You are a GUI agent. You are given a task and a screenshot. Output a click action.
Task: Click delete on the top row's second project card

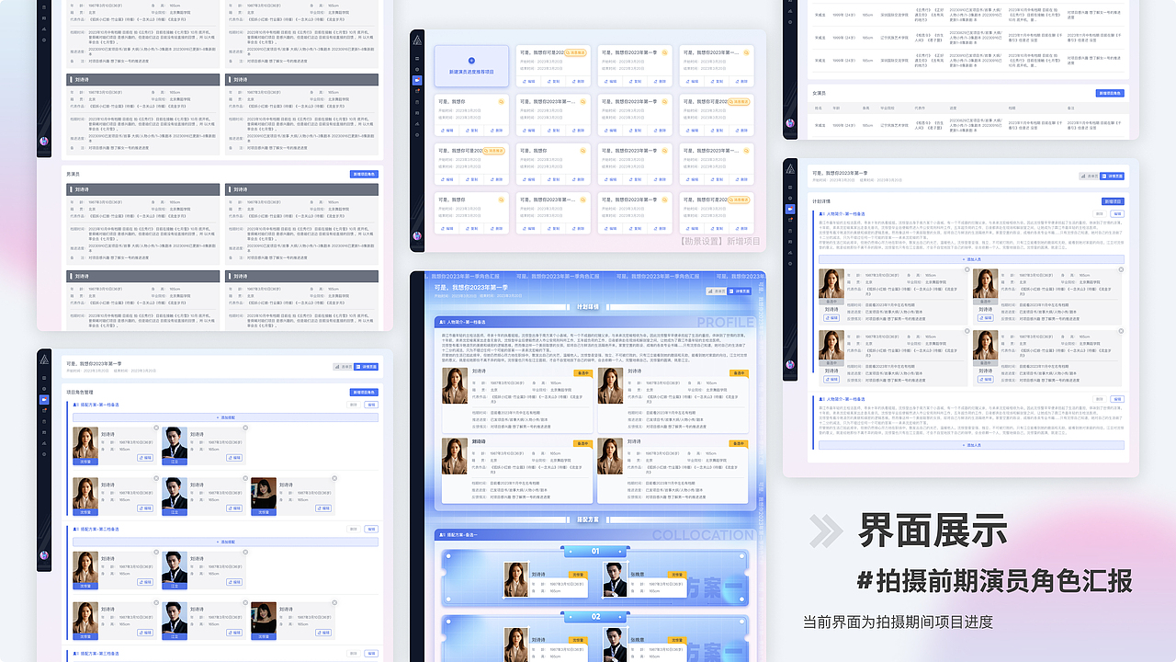[x=578, y=82]
